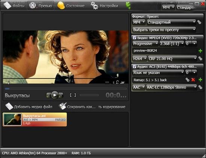Open video codec settings gear icon

200,58
